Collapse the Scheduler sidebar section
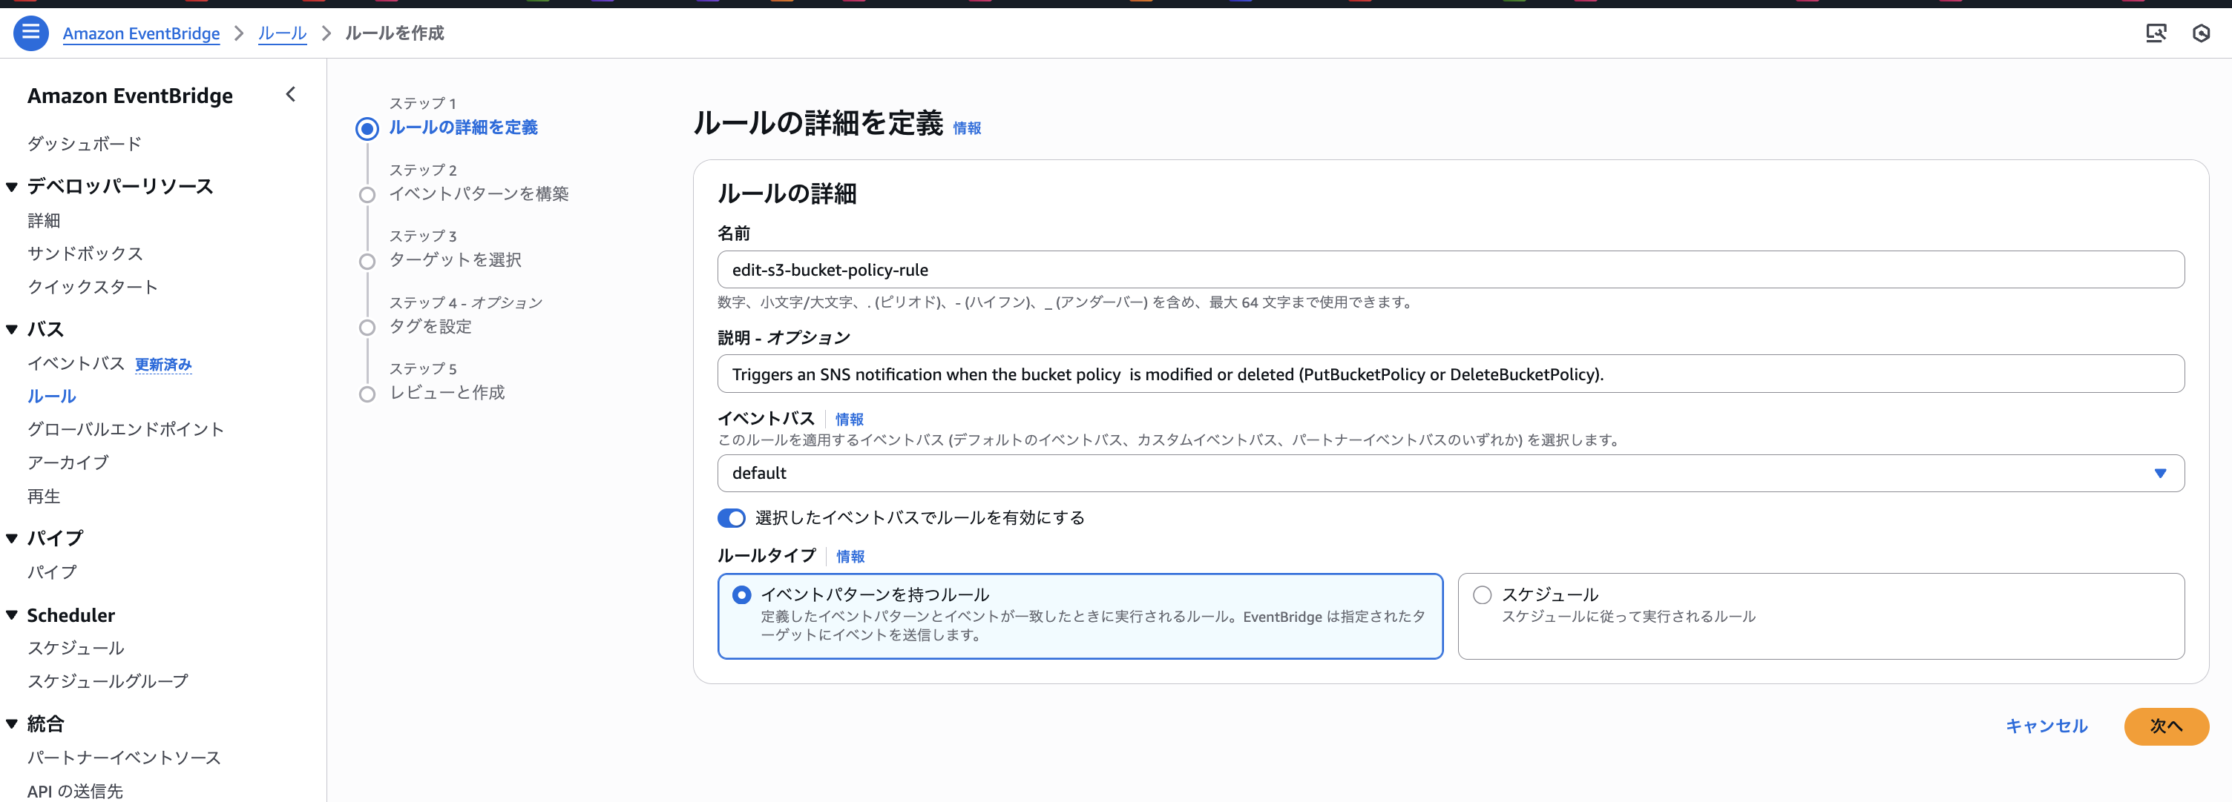Viewport: 2232px width, 802px height. pyautogui.click(x=12, y=615)
